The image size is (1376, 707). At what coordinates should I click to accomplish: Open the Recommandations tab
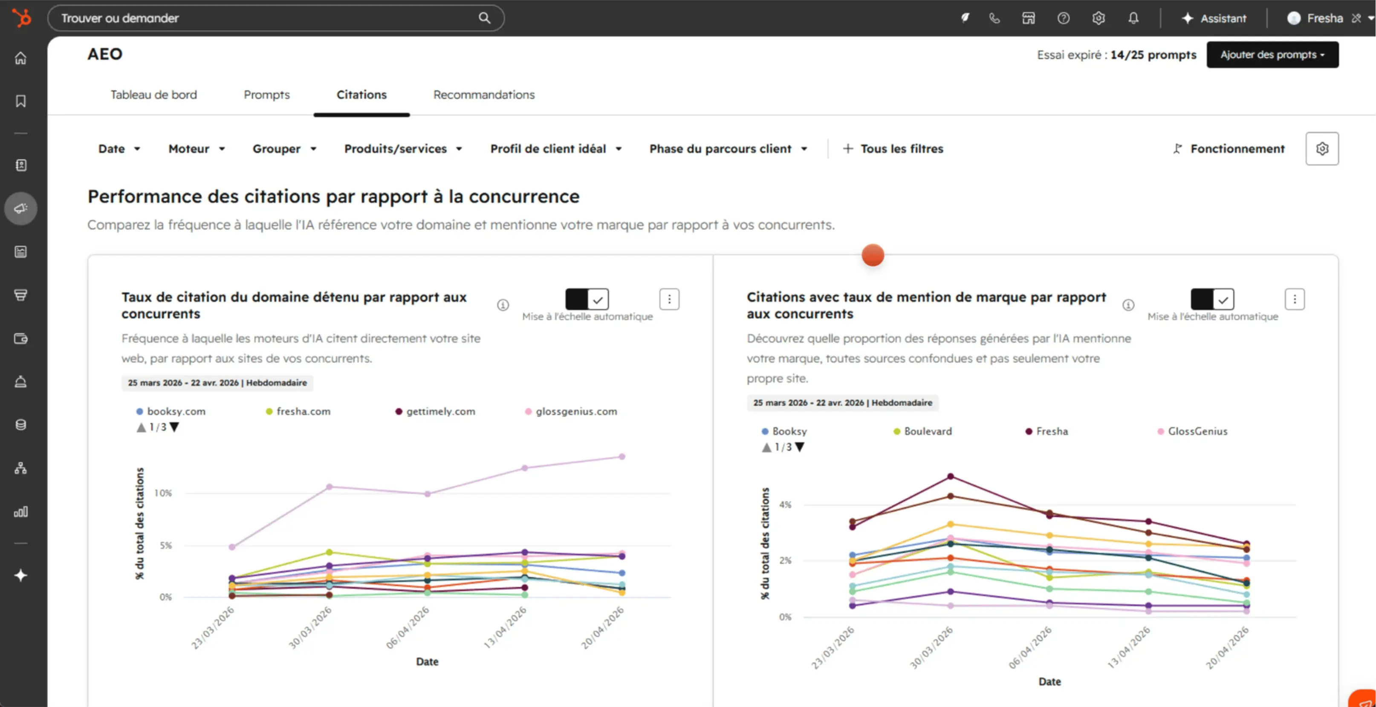[x=484, y=95]
